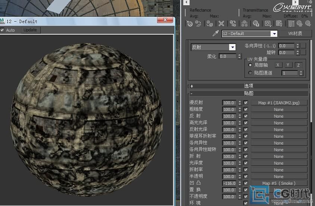
Task: Adjust the 光泽度 amount spinner
Action: pos(240,163)
